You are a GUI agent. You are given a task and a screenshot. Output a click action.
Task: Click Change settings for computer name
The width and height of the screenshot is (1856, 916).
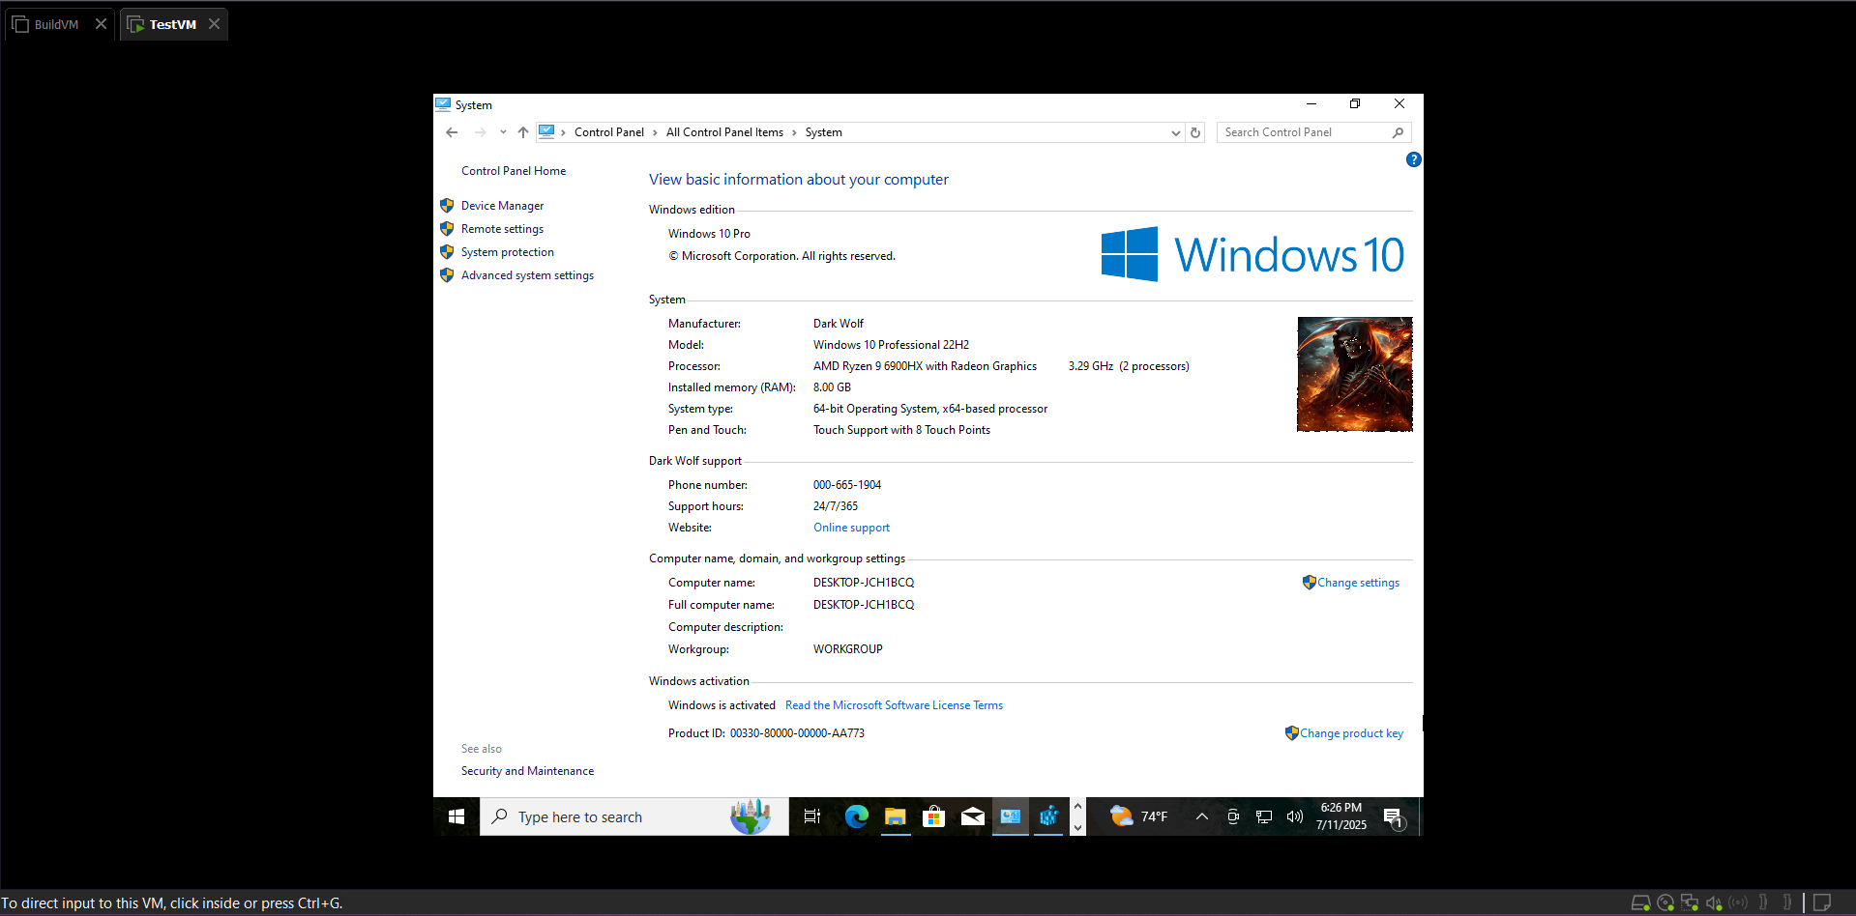[x=1358, y=583]
